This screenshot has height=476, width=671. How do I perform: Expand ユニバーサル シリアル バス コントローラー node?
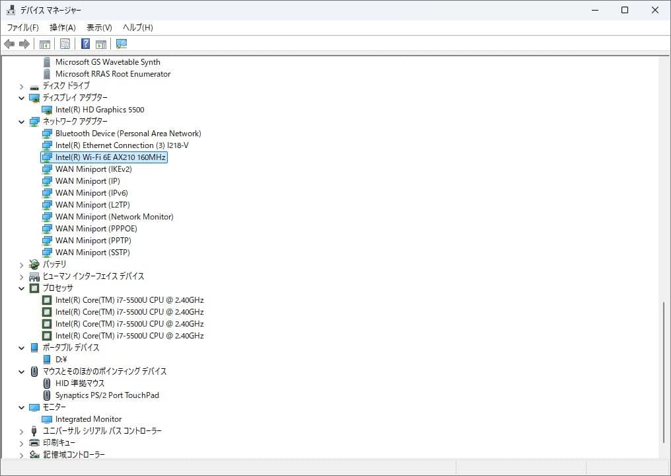click(x=21, y=432)
